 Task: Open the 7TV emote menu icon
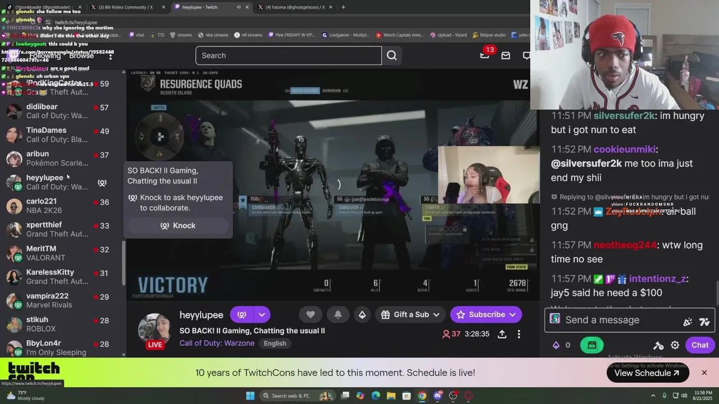point(704,322)
